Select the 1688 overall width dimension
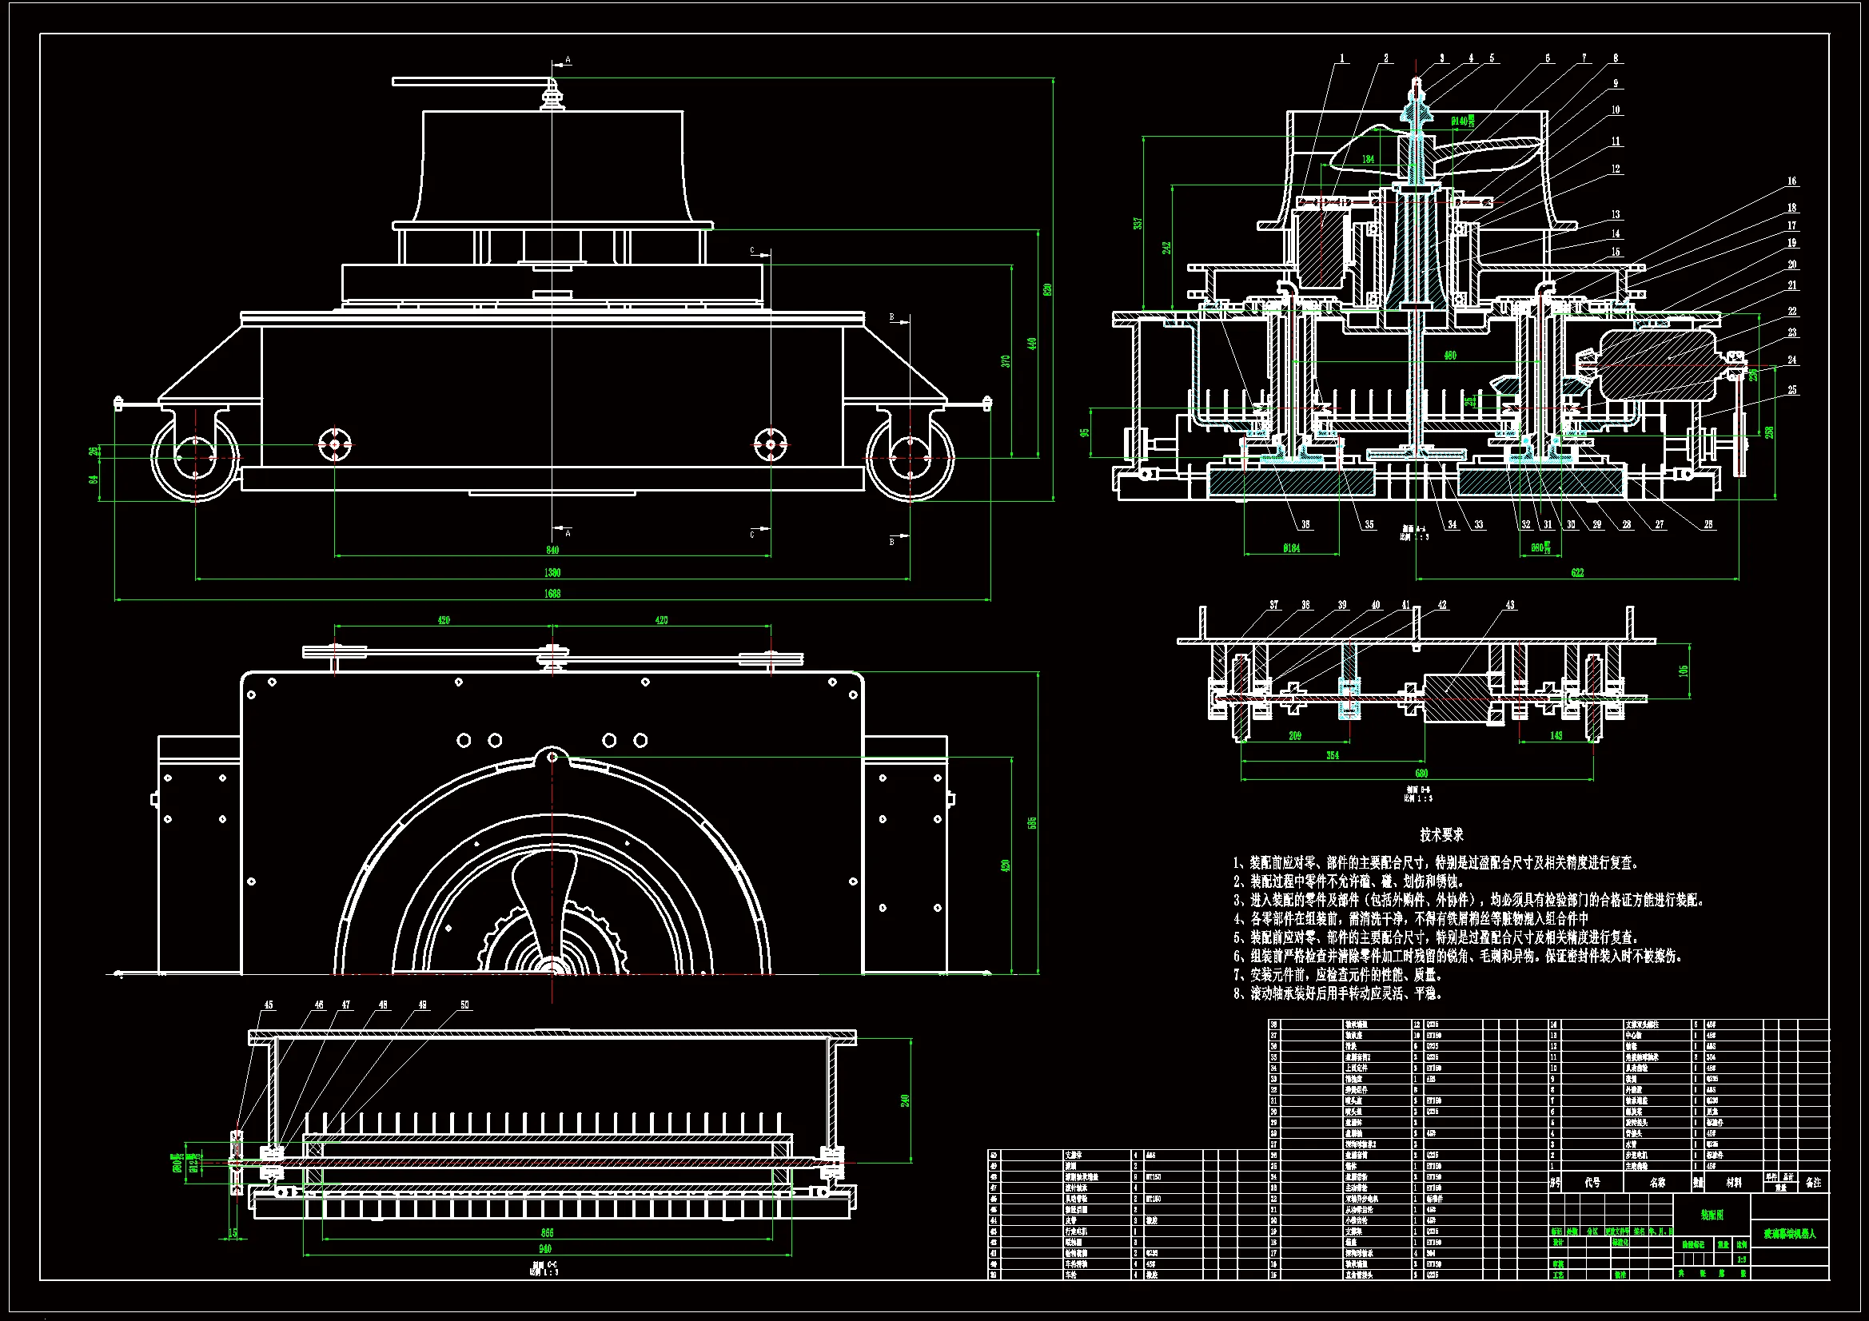This screenshot has height=1321, width=1869. click(552, 593)
